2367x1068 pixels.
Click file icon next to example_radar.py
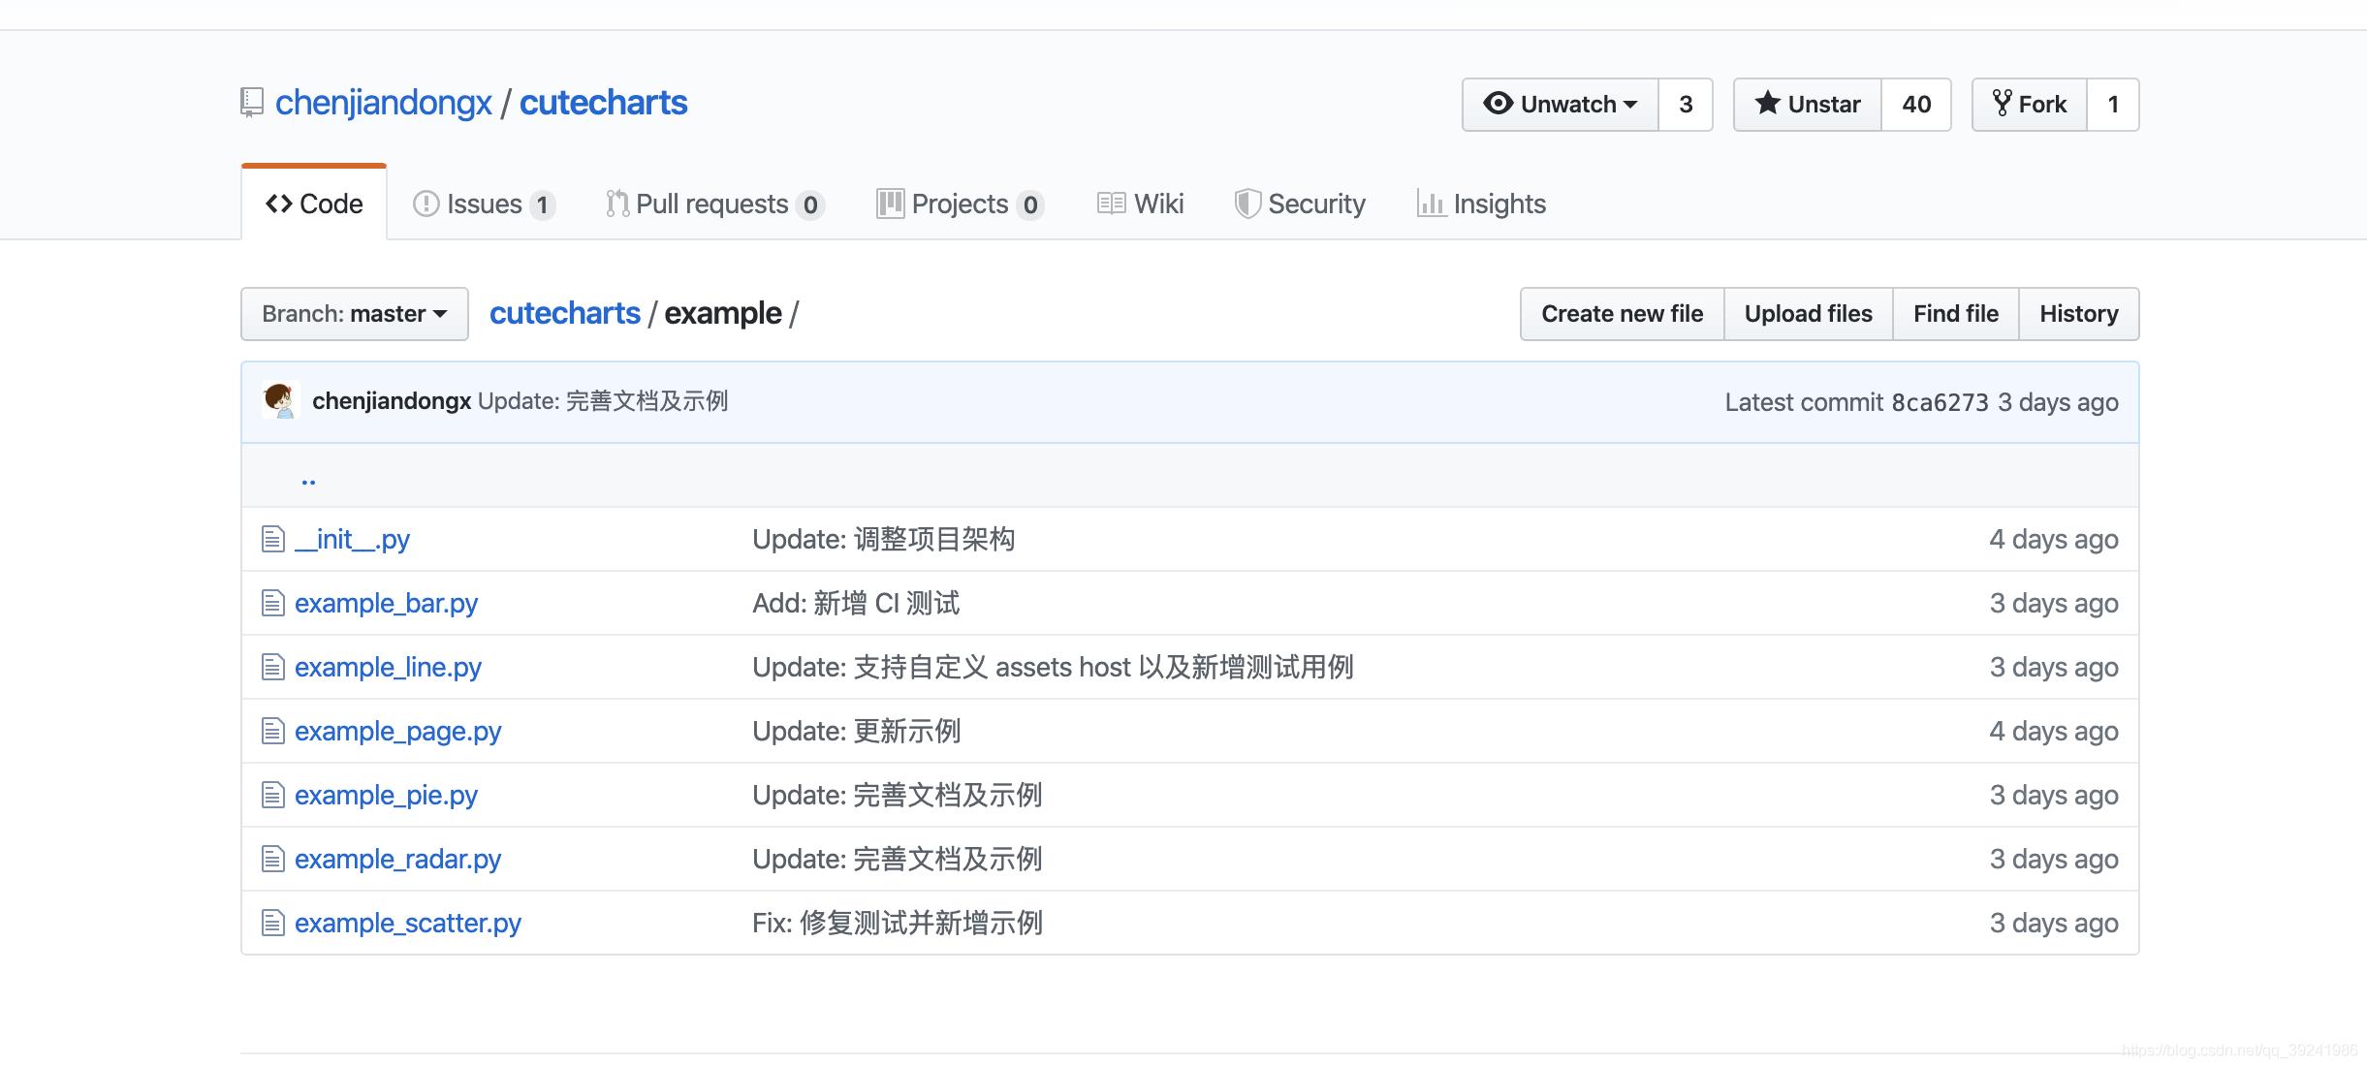(x=272, y=859)
